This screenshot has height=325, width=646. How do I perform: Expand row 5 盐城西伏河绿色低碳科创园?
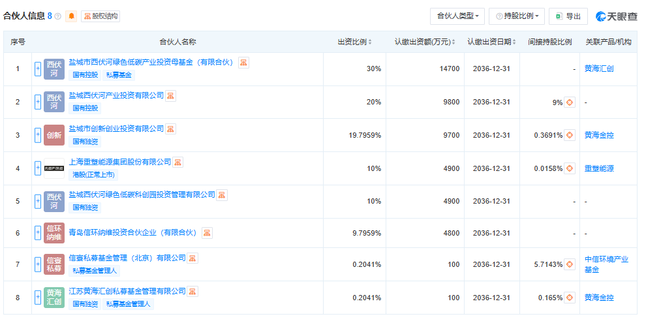pos(37,201)
